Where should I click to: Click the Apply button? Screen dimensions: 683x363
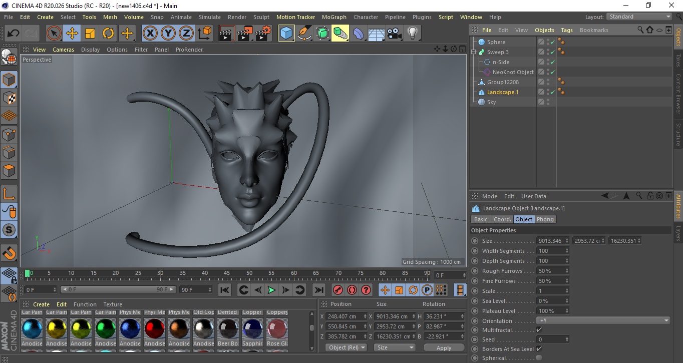(x=444, y=348)
